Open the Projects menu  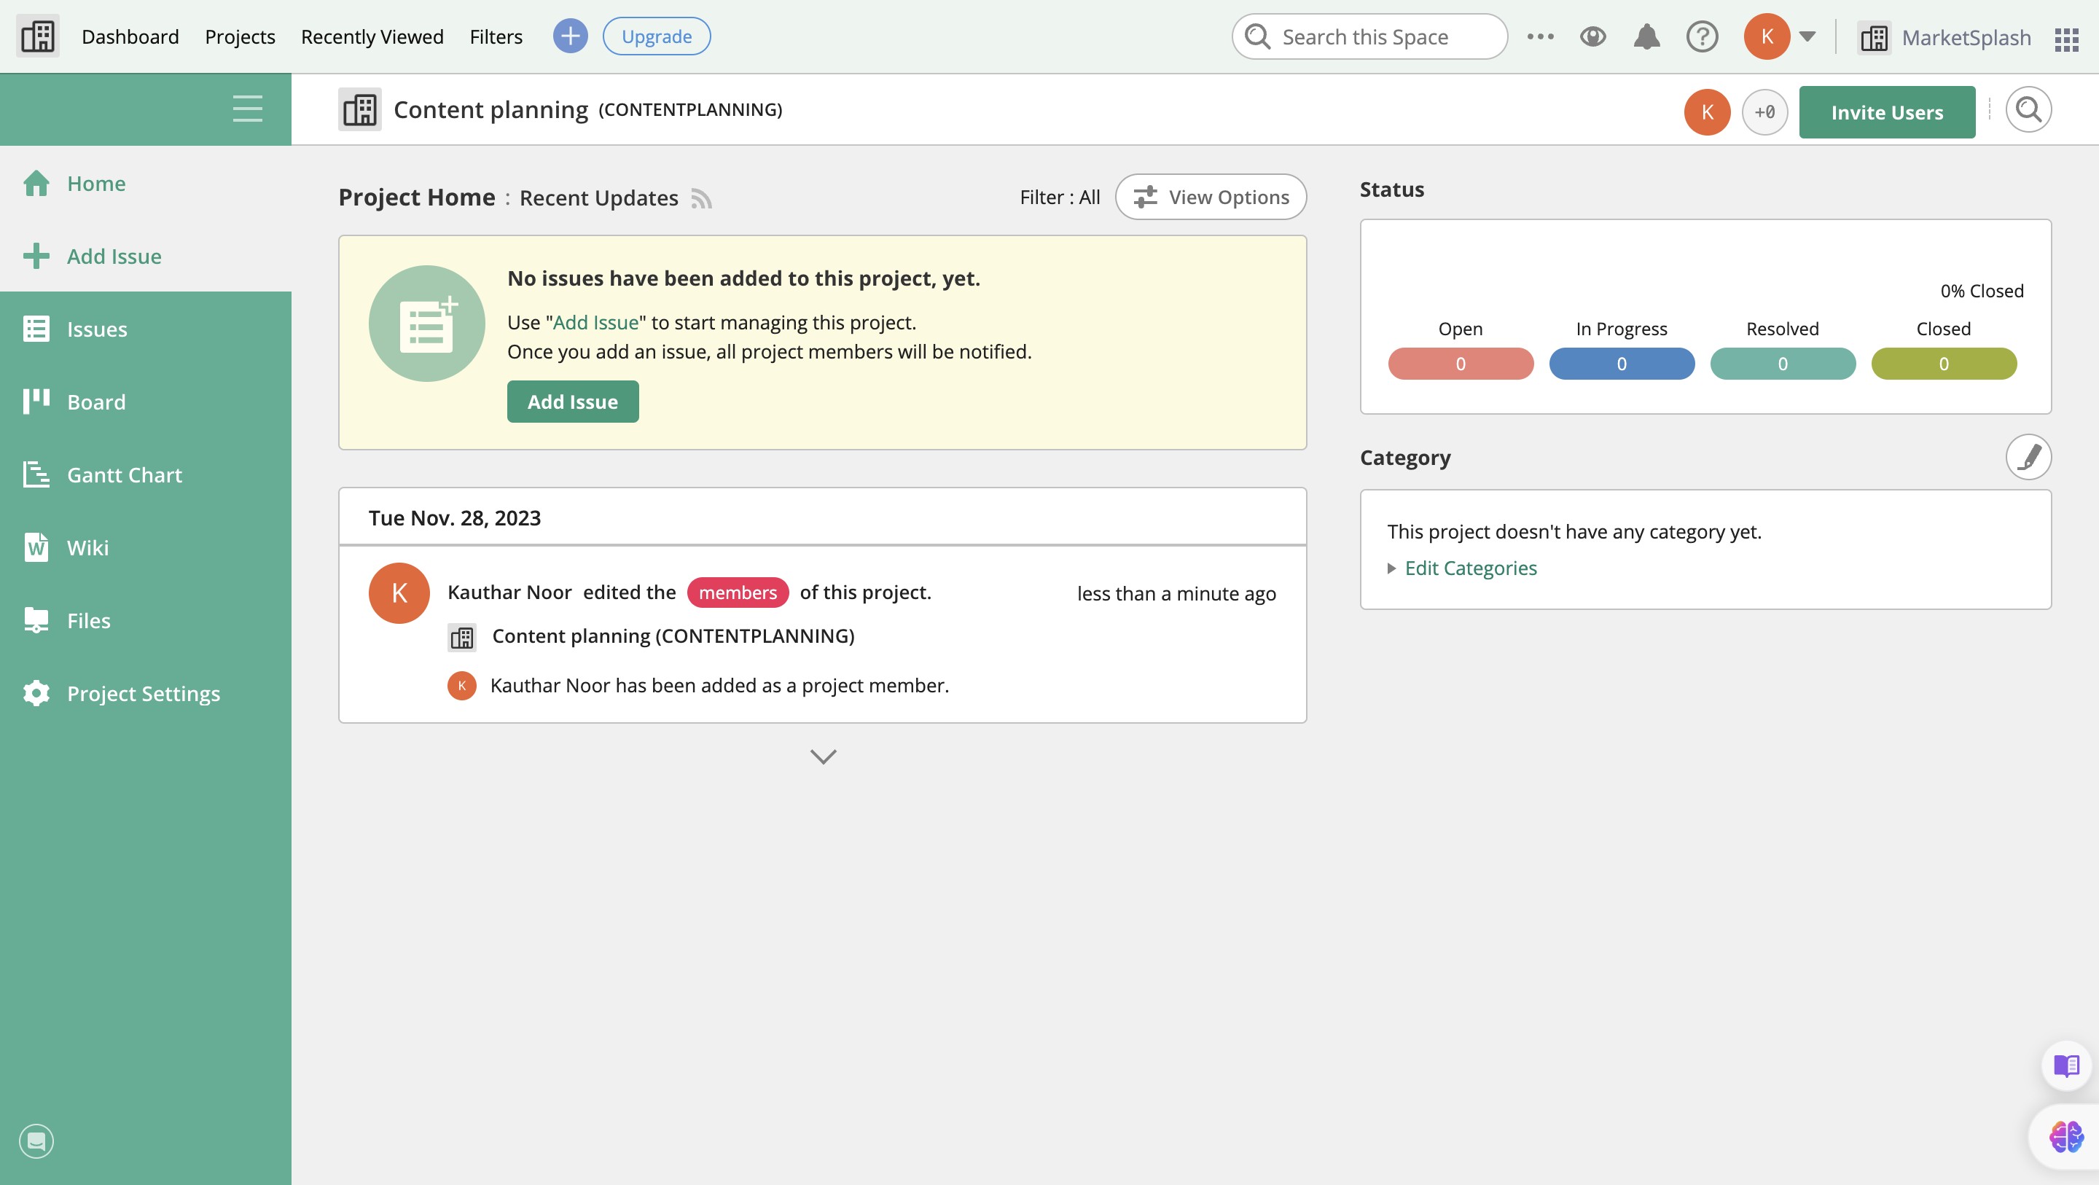(x=240, y=36)
